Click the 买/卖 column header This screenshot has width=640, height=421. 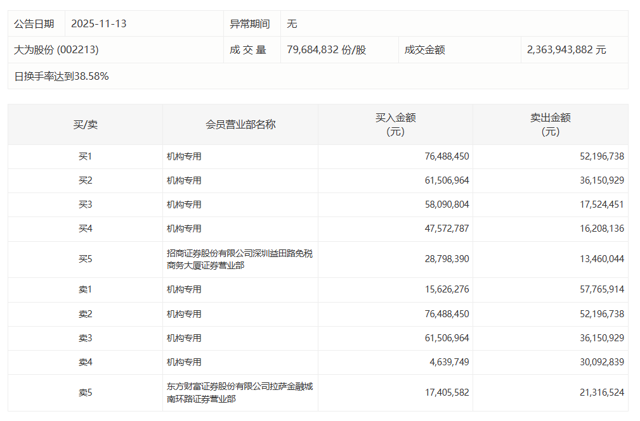85,125
